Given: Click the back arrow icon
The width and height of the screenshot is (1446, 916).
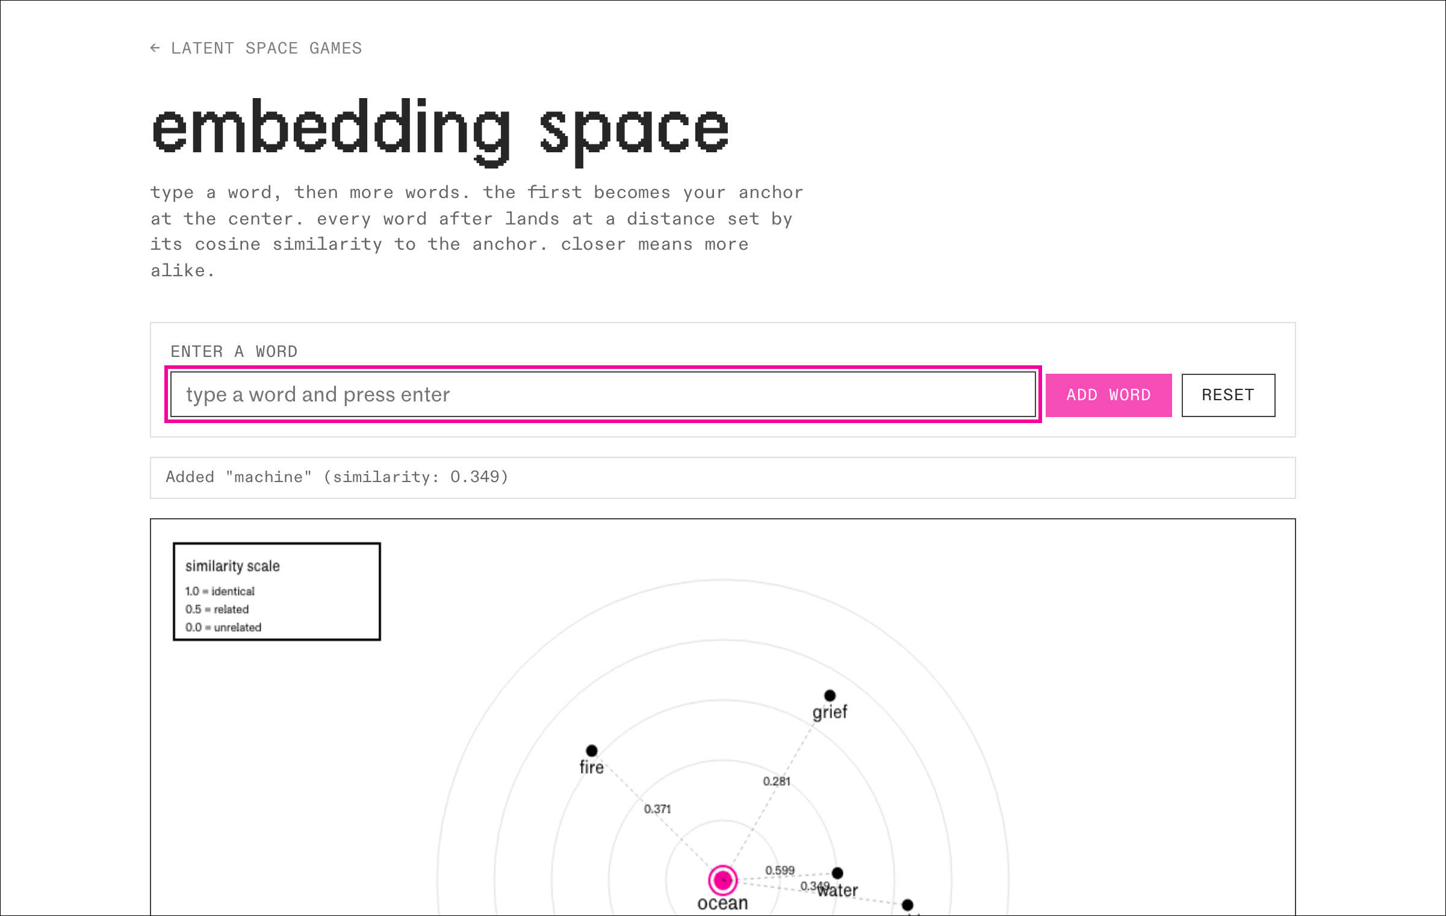Looking at the screenshot, I should pos(155,48).
